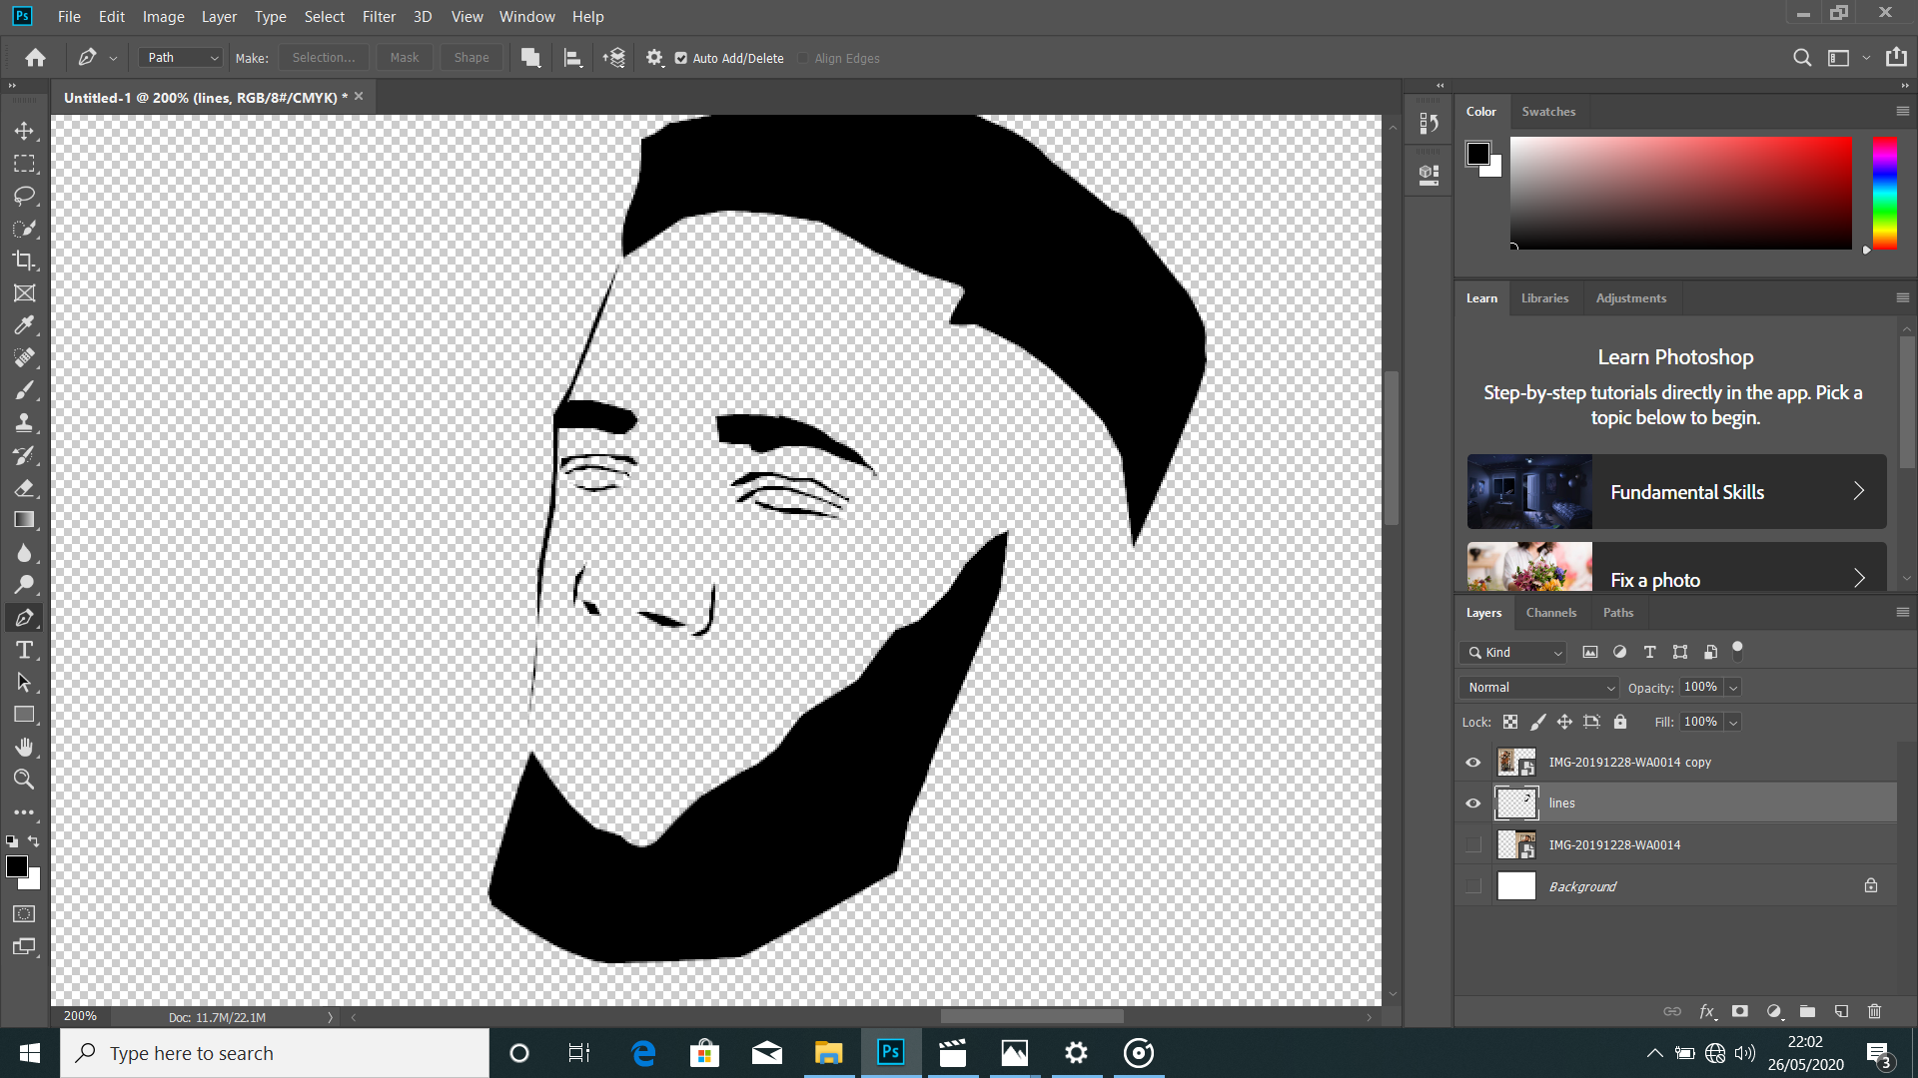Select the Clone Stamp tool
The width and height of the screenshot is (1918, 1078).
point(24,422)
